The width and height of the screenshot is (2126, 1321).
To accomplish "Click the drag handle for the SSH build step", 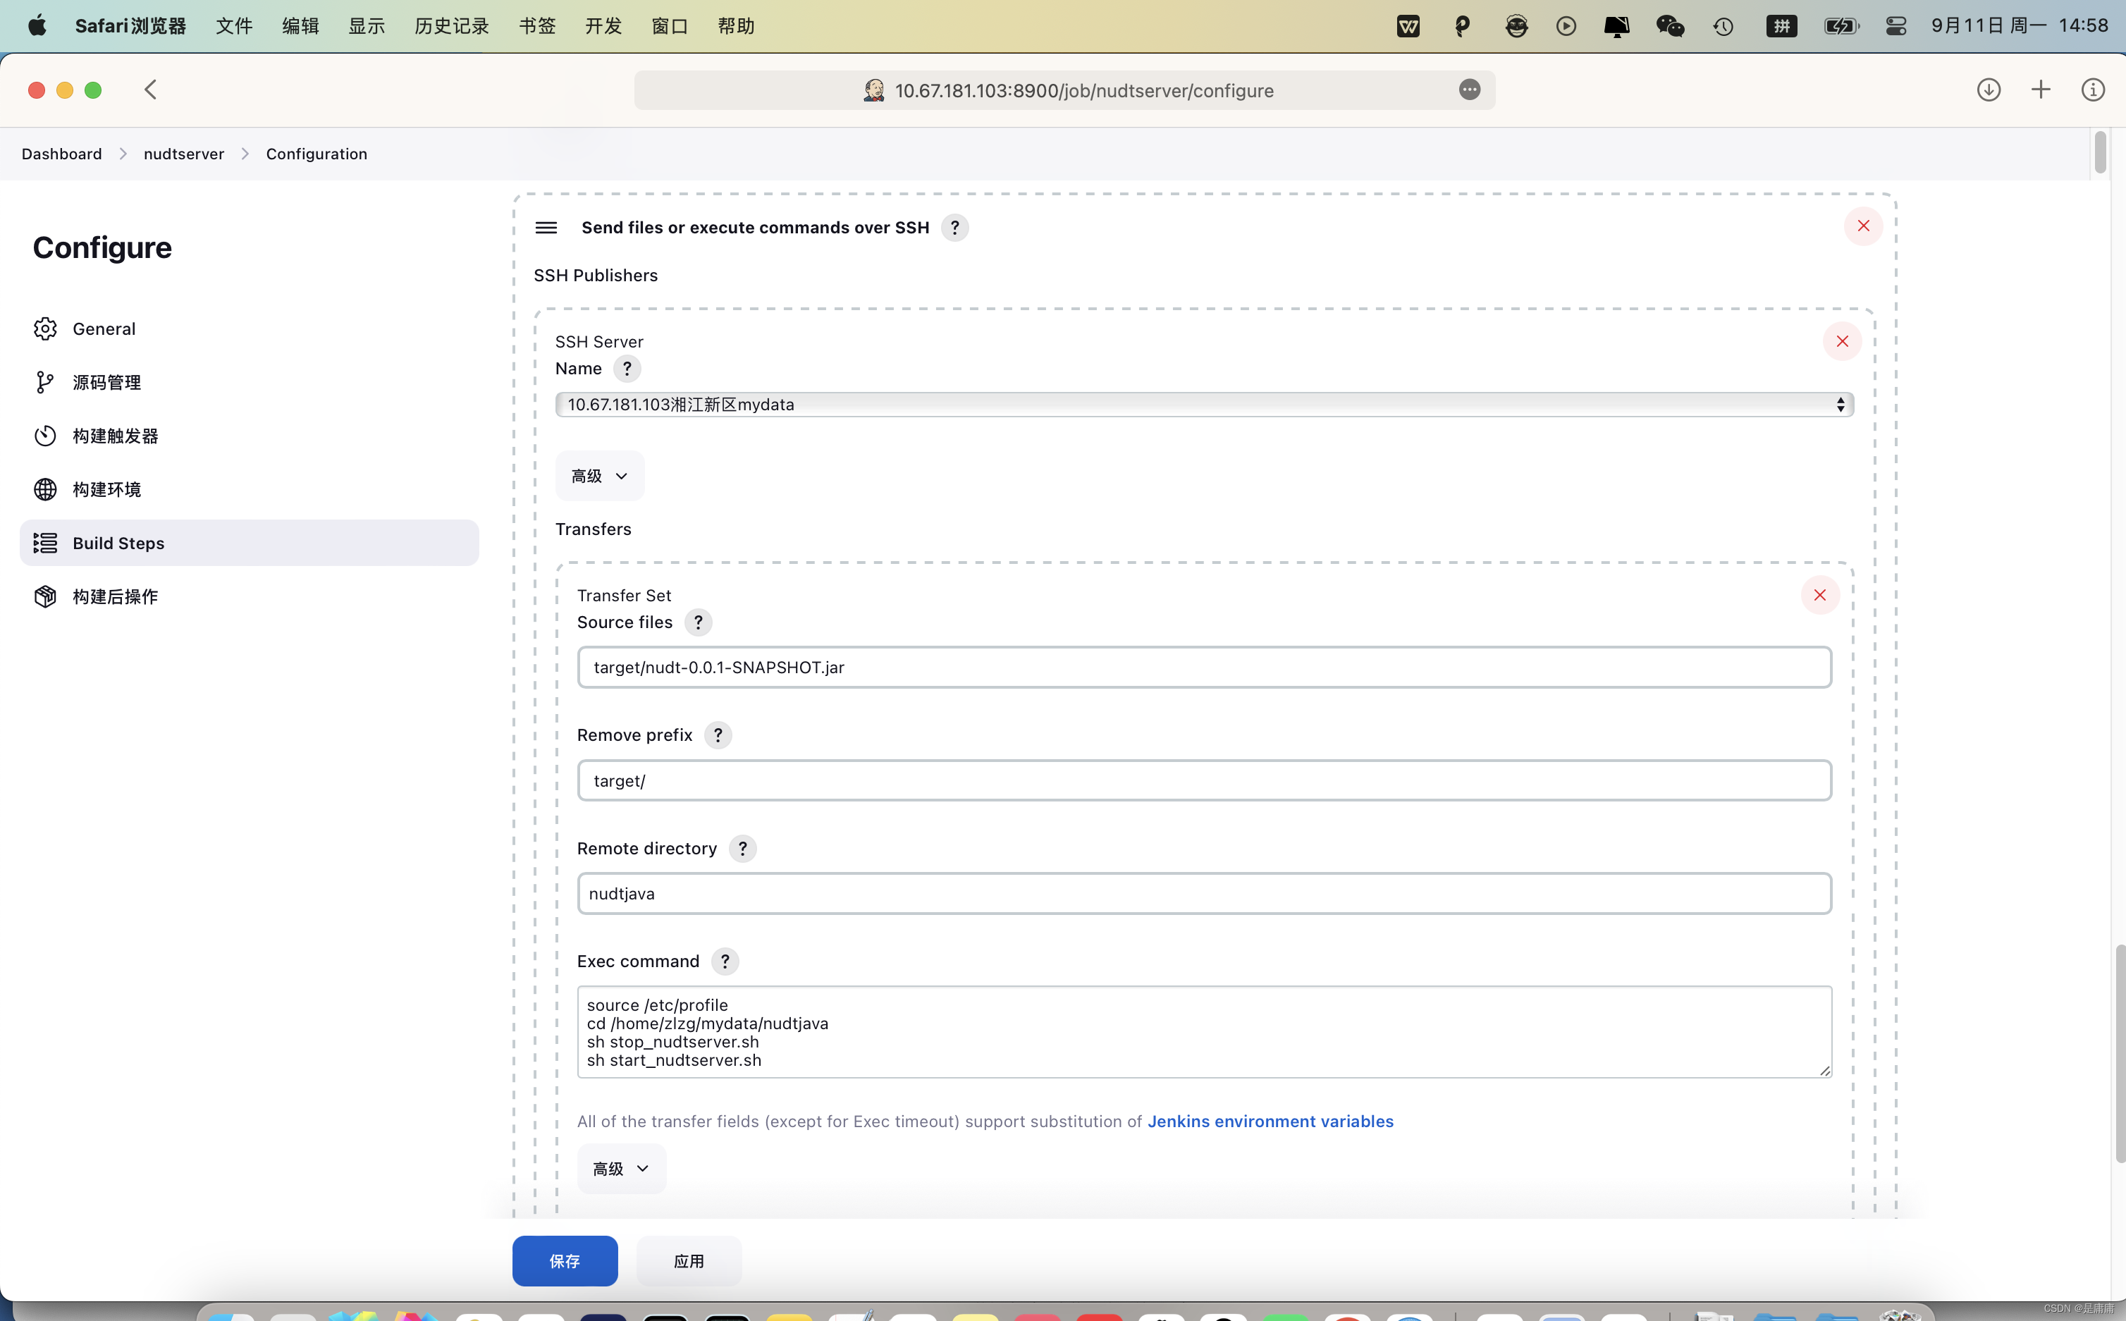I will coord(546,227).
